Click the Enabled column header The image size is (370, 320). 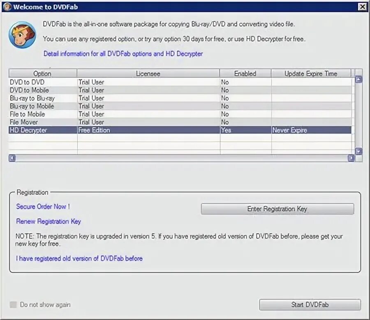click(245, 74)
